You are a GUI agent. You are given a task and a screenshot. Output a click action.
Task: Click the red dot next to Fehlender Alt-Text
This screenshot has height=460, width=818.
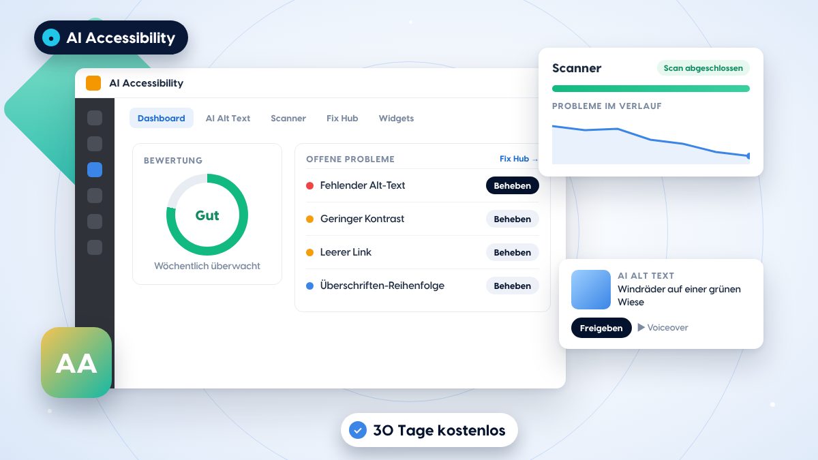(x=309, y=185)
